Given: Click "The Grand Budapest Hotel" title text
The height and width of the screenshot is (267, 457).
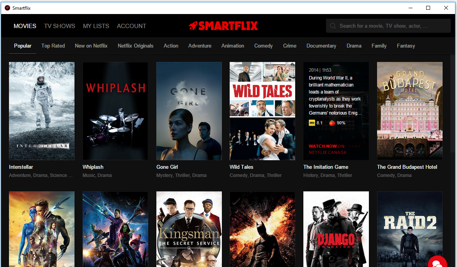Looking at the screenshot, I should pos(407,167).
